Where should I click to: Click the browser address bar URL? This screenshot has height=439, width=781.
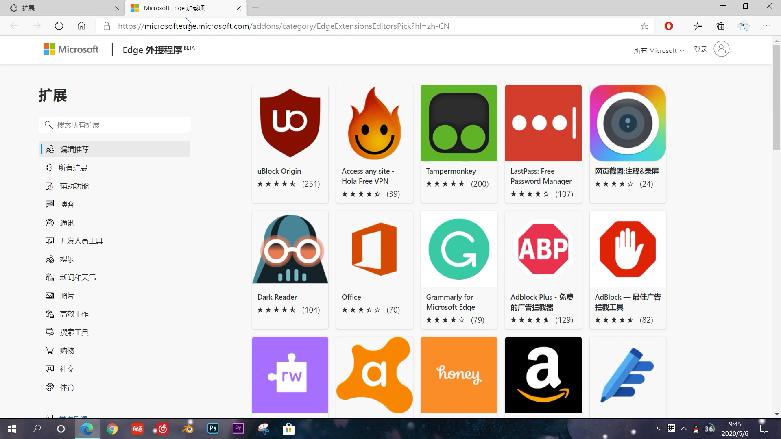(x=284, y=26)
